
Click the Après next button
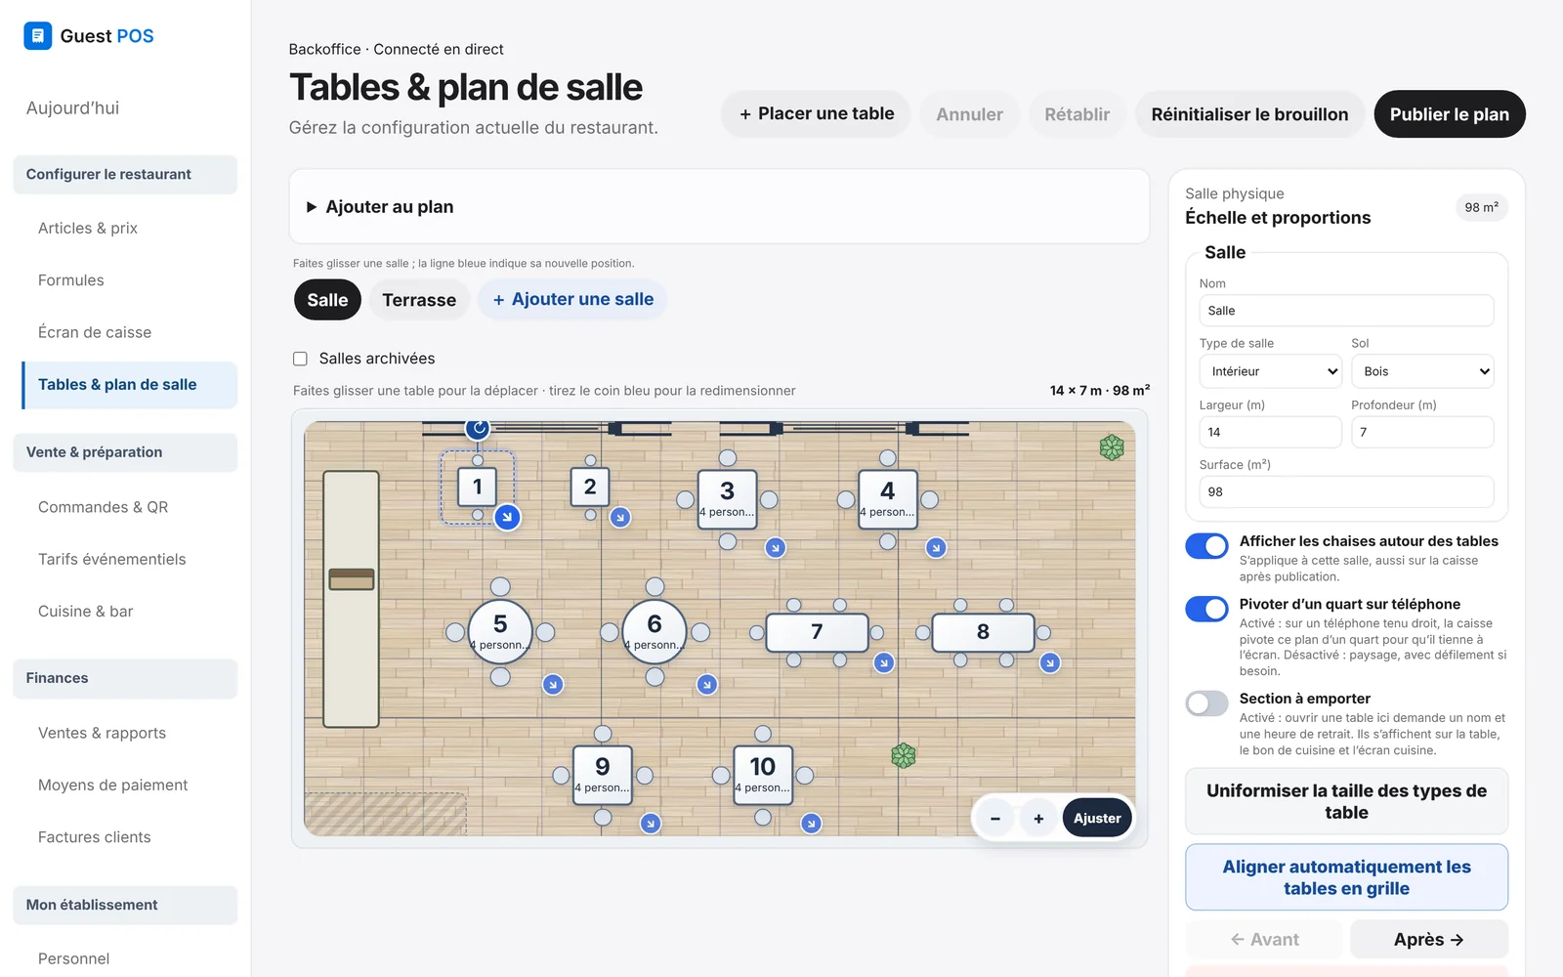[1428, 939]
